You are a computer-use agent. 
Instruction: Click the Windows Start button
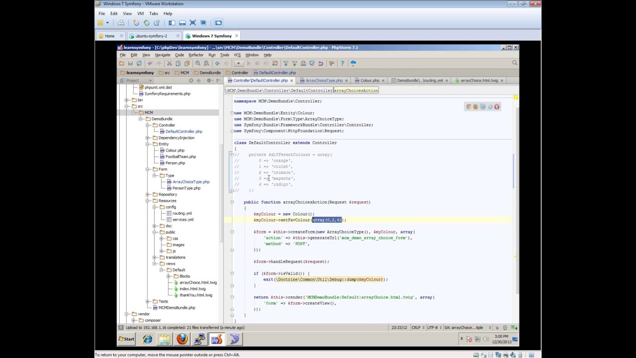[x=127, y=339]
